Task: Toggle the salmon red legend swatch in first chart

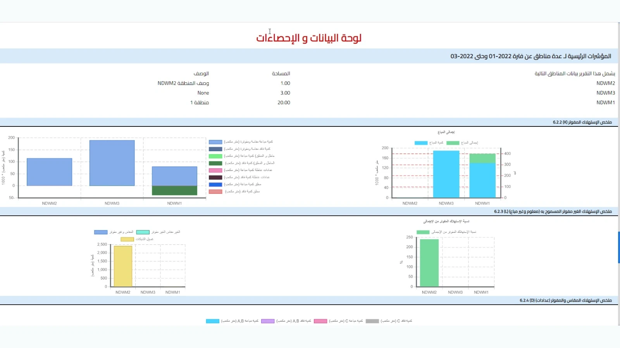Action: pyautogui.click(x=215, y=191)
